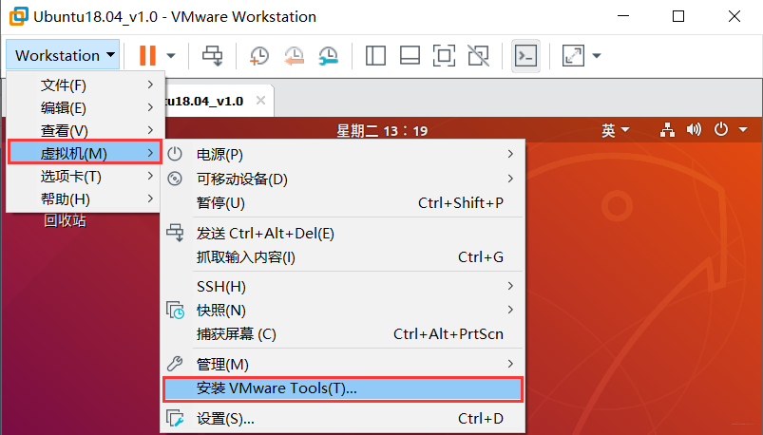Click the chevron arrow on 管理(M) row

coord(510,364)
